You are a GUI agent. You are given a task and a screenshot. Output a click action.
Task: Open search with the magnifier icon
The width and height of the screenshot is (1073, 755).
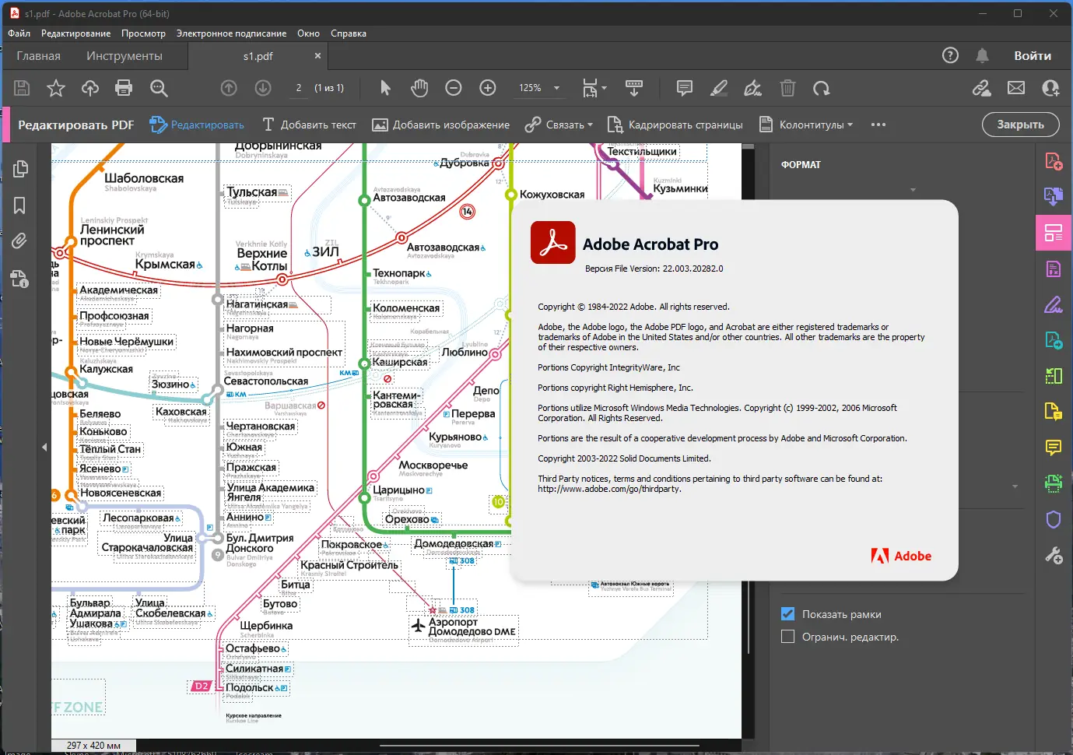(159, 88)
